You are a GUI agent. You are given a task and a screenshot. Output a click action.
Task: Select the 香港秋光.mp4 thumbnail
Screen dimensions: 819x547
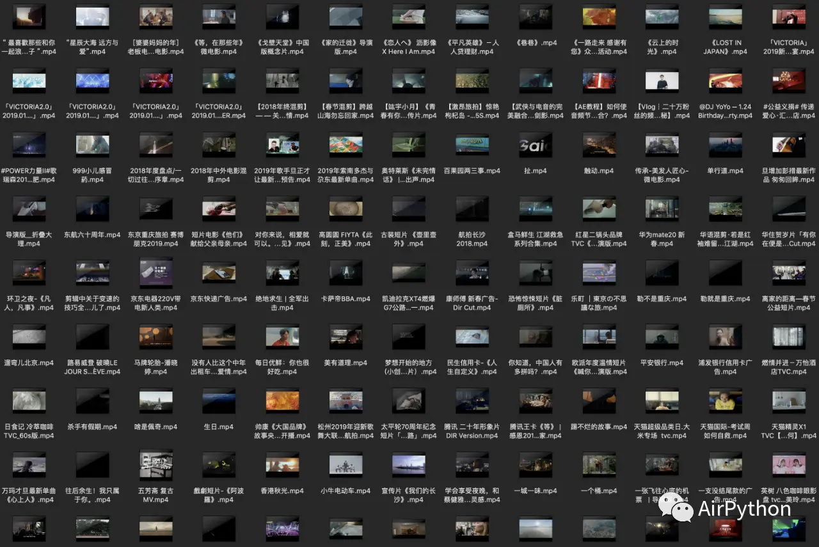click(282, 464)
